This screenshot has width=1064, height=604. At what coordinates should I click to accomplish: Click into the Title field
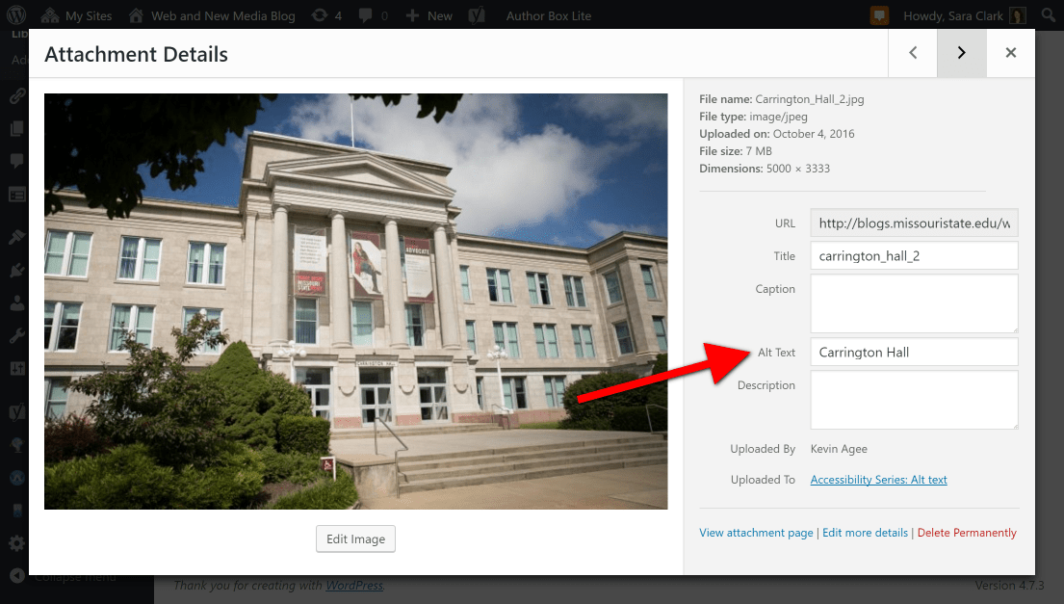[914, 256]
